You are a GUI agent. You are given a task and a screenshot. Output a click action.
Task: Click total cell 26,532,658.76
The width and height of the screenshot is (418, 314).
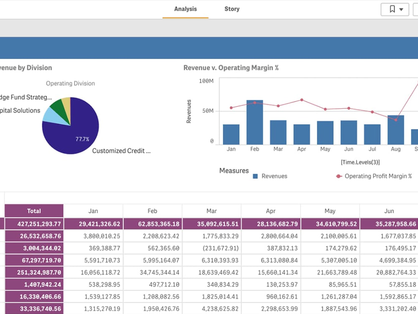click(34, 236)
